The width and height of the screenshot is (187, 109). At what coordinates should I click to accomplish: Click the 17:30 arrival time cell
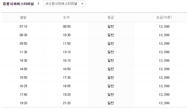67,78
